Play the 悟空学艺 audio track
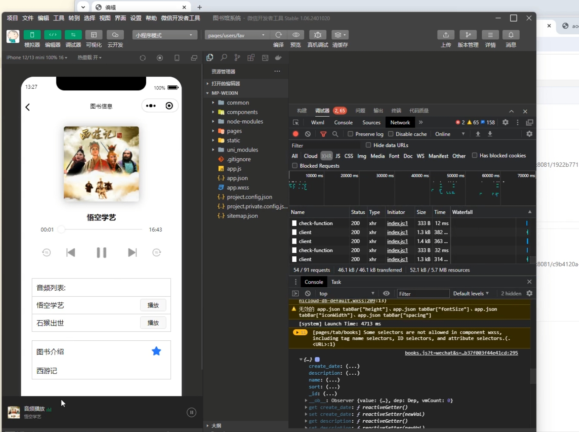This screenshot has height=432, width=579. (x=153, y=305)
